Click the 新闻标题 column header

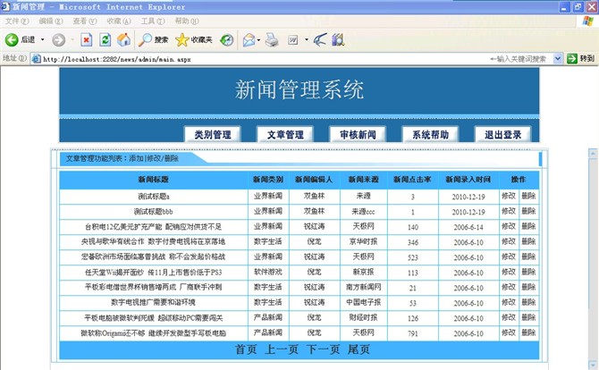[153, 180]
